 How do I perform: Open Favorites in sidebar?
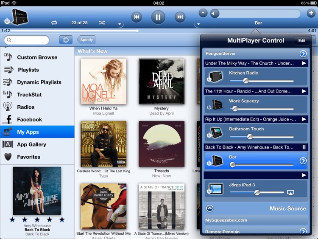click(37, 157)
